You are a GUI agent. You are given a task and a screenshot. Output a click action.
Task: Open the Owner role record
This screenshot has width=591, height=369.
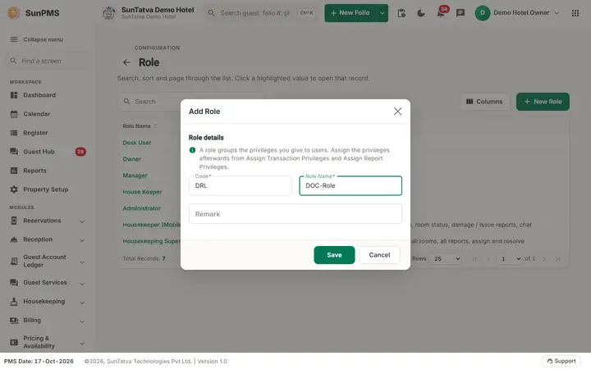pyautogui.click(x=131, y=159)
